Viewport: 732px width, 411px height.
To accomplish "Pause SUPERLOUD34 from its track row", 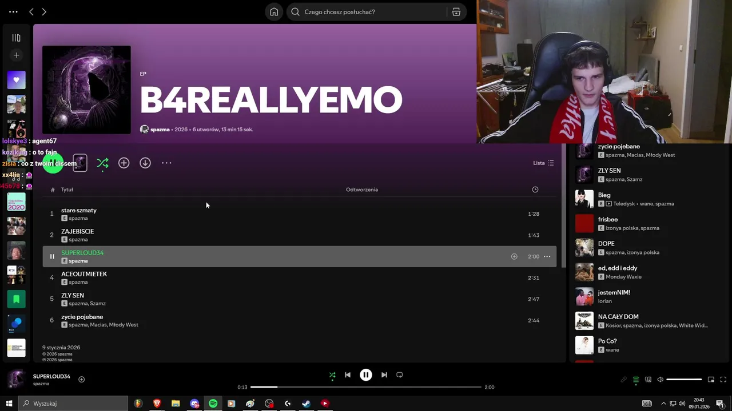I will [x=51, y=257].
